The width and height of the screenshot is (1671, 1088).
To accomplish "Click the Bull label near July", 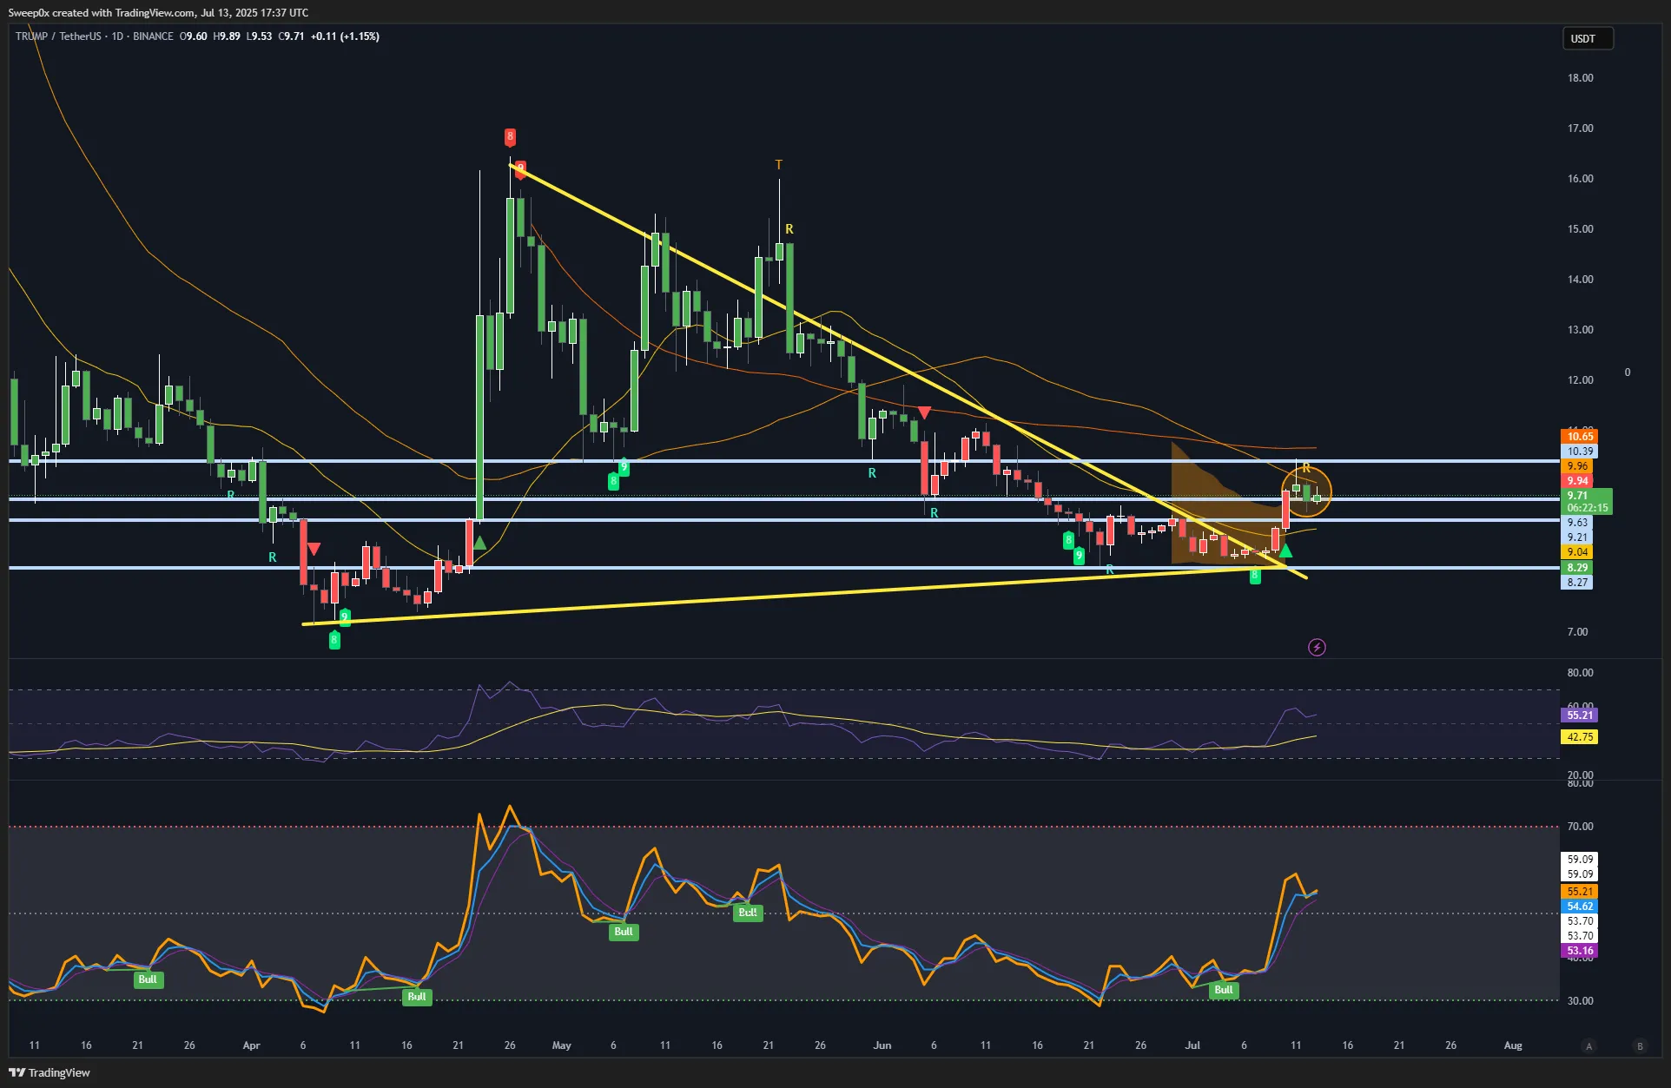I will pos(1223,990).
